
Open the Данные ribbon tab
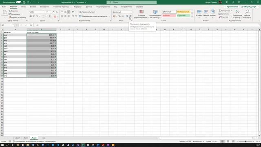(x=89, y=7)
